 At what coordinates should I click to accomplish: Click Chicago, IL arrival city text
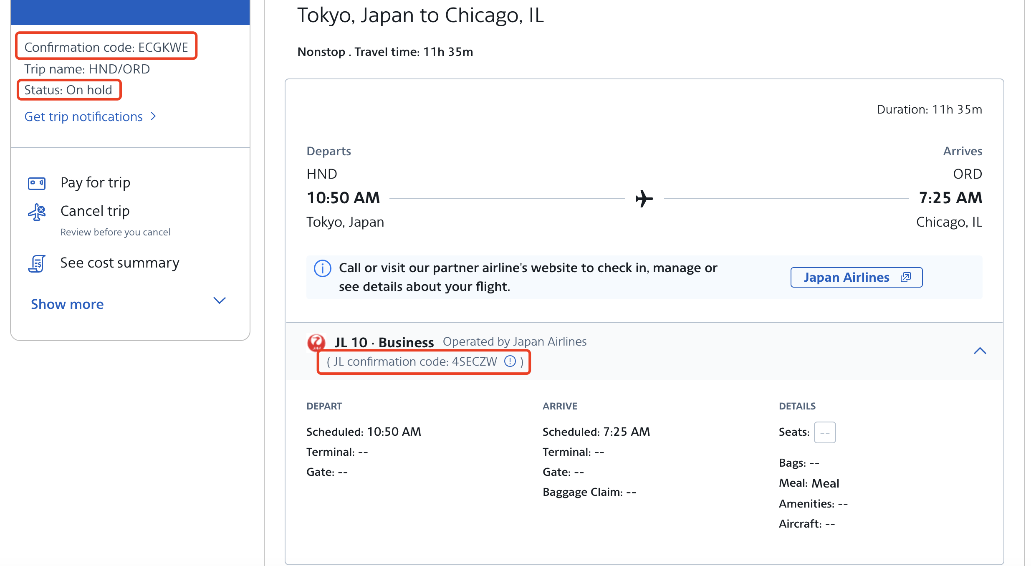pos(949,222)
